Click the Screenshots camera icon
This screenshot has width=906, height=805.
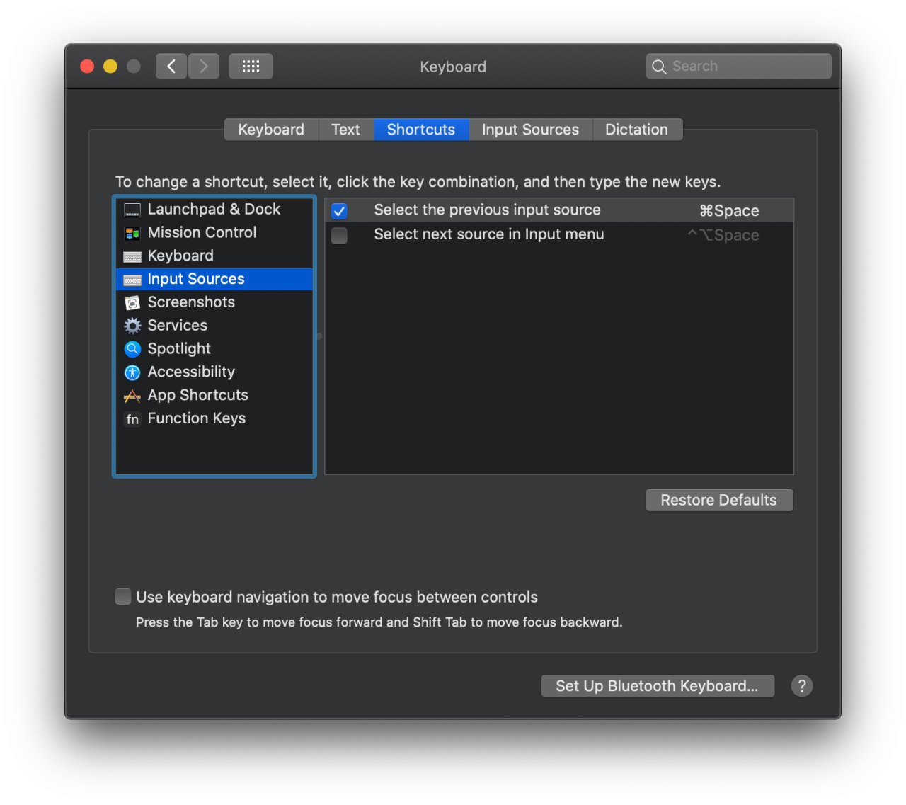pyautogui.click(x=132, y=303)
